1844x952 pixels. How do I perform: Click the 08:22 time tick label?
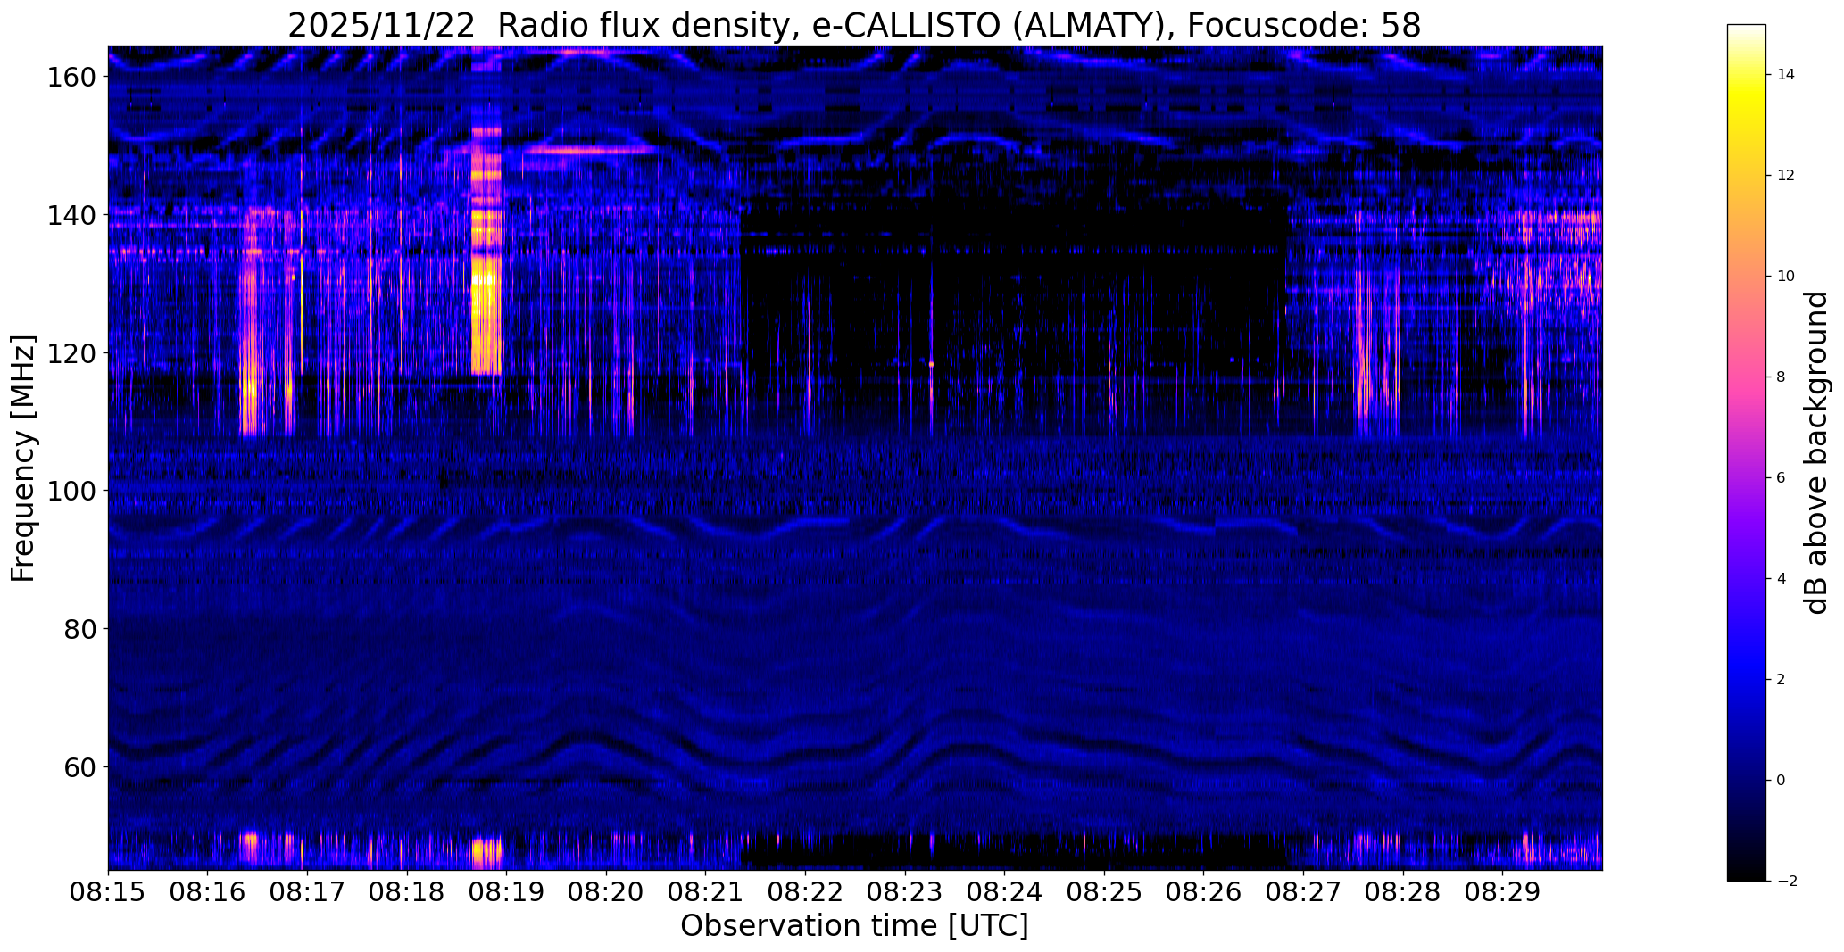(805, 893)
